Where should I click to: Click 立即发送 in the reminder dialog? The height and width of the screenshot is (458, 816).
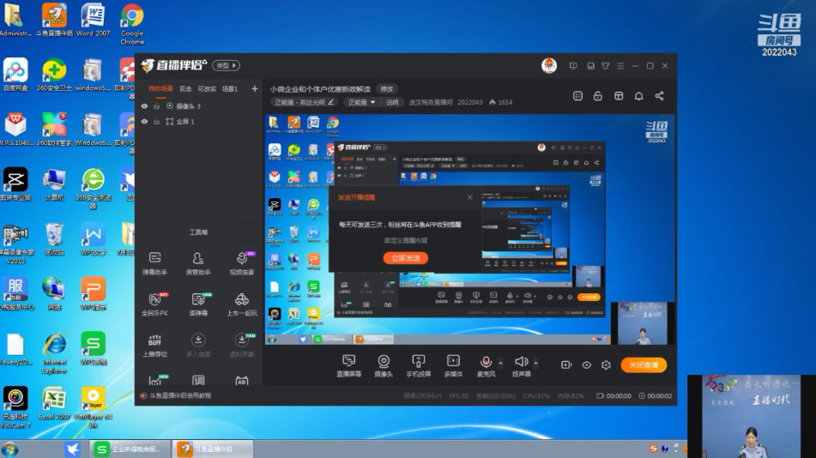click(x=405, y=258)
